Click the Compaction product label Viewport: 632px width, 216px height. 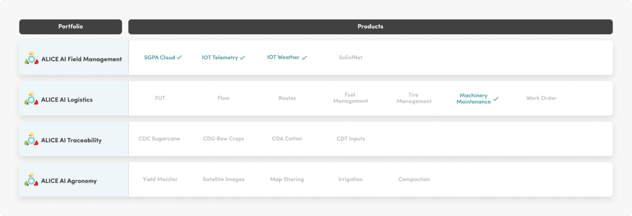[x=414, y=180]
